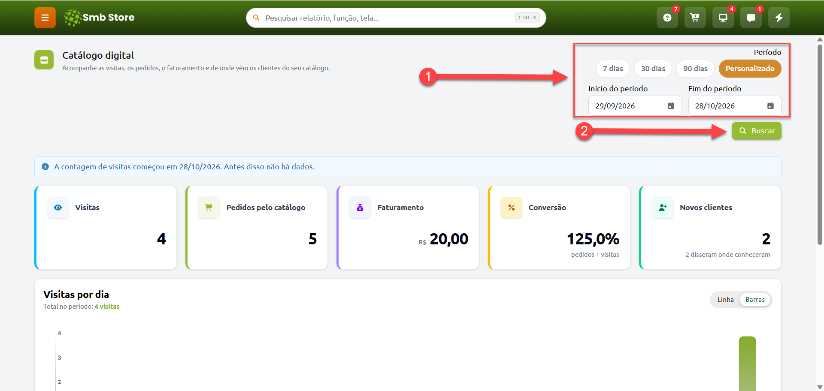Click 'pedidos ÷ visitas' caption
This screenshot has width=824, height=391.
pyautogui.click(x=595, y=255)
